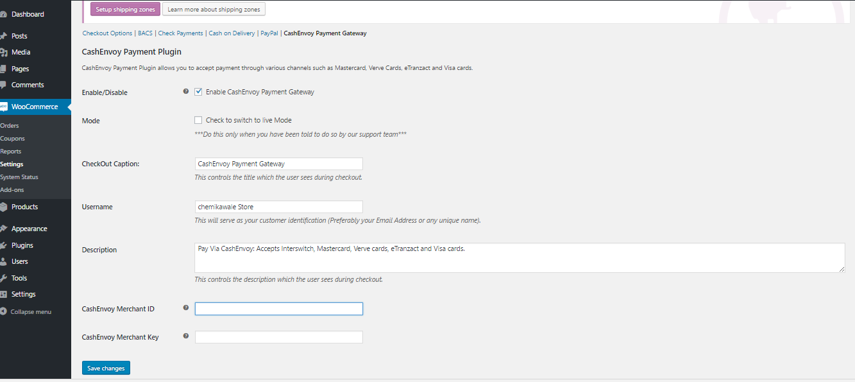This screenshot has height=382, width=855.
Task: Open the WooCommerce menu item
Action: point(35,107)
